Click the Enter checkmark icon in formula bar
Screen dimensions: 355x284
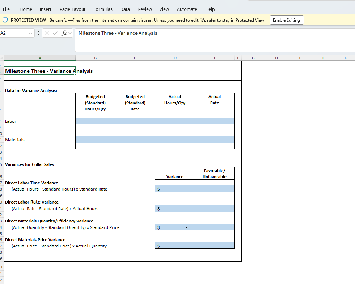pos(55,33)
